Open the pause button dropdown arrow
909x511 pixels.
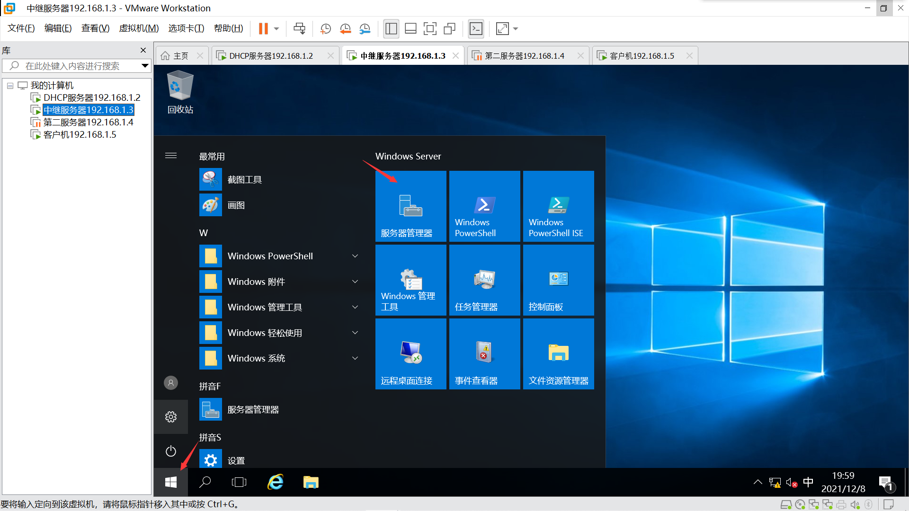[276, 29]
